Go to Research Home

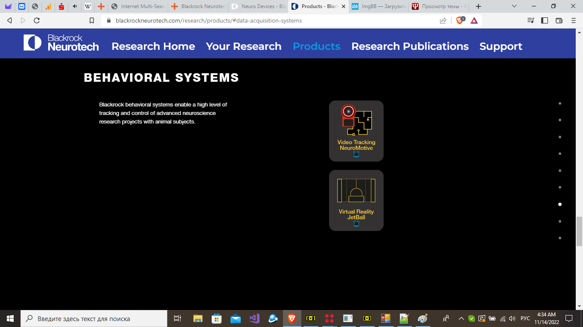(153, 46)
